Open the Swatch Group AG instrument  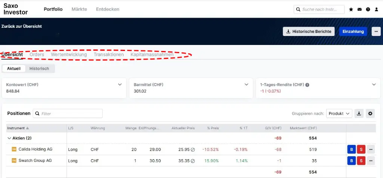(x=35, y=161)
